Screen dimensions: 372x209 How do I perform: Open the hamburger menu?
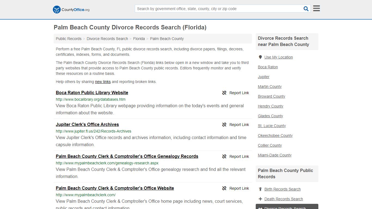pos(316,8)
